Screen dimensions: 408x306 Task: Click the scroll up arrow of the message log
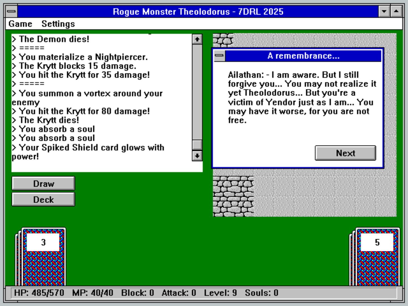(x=197, y=39)
